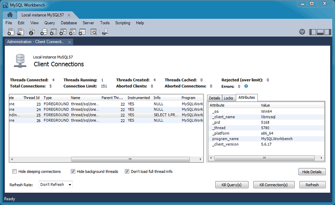335x205 pixels.
Task: Click the open SQL script file icon
Action: pos(20,32)
